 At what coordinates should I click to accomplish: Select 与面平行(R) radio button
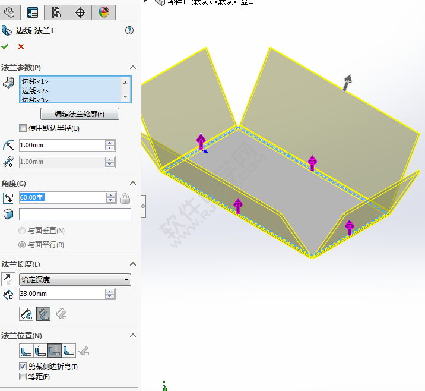(22, 245)
